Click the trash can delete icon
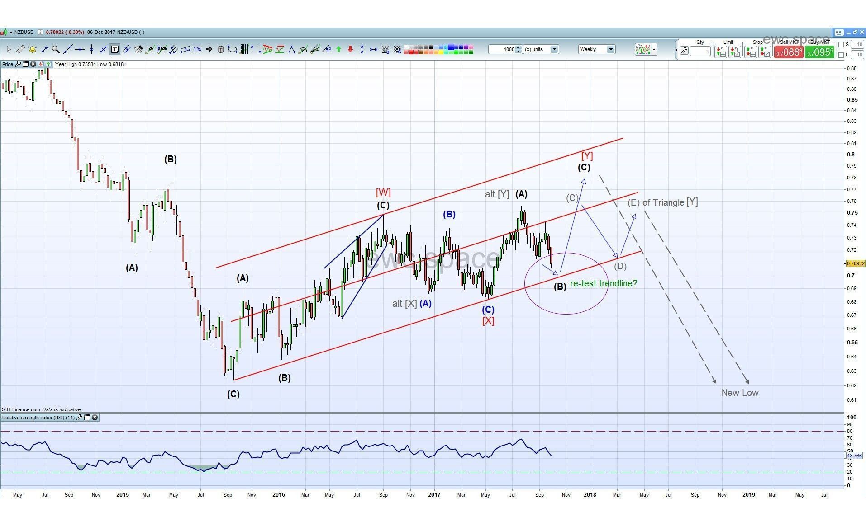The width and height of the screenshot is (866, 526). pyautogui.click(x=221, y=49)
